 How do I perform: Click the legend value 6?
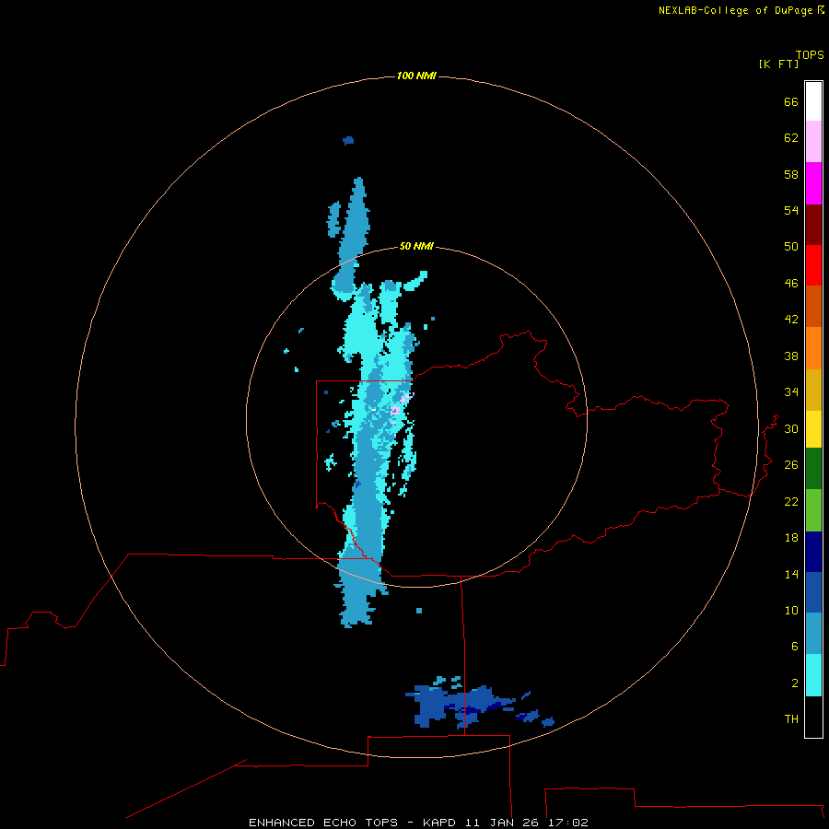click(x=795, y=647)
